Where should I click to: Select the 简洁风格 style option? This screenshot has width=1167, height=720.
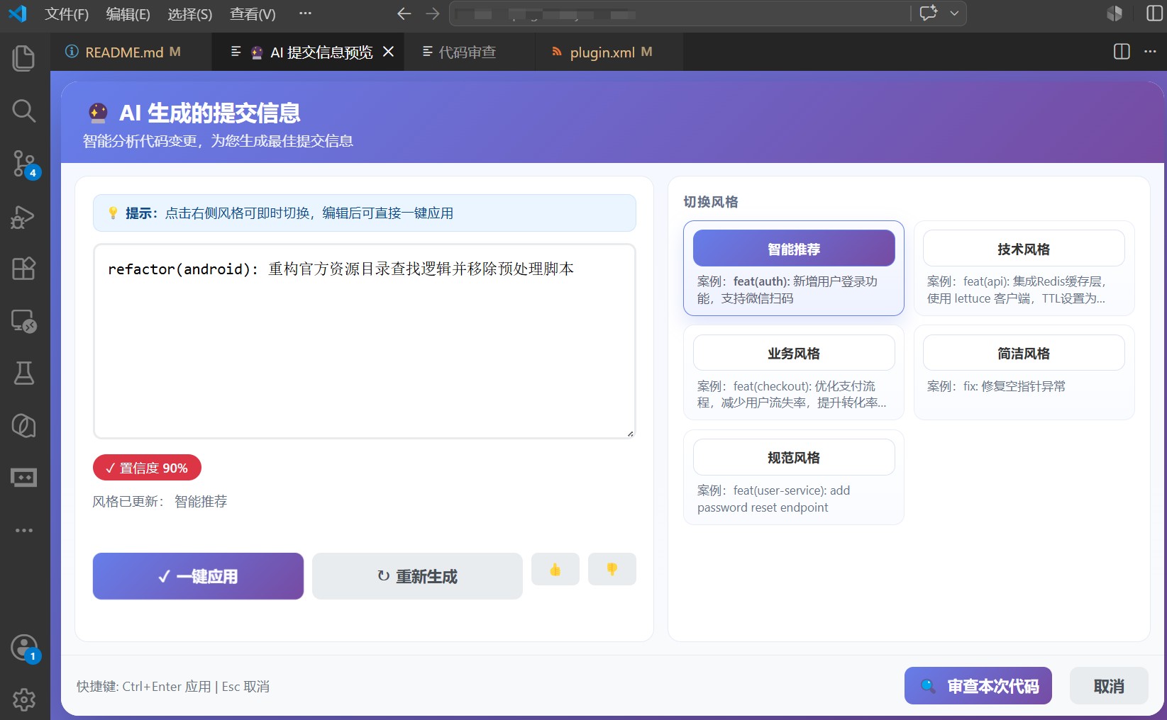tap(1024, 353)
